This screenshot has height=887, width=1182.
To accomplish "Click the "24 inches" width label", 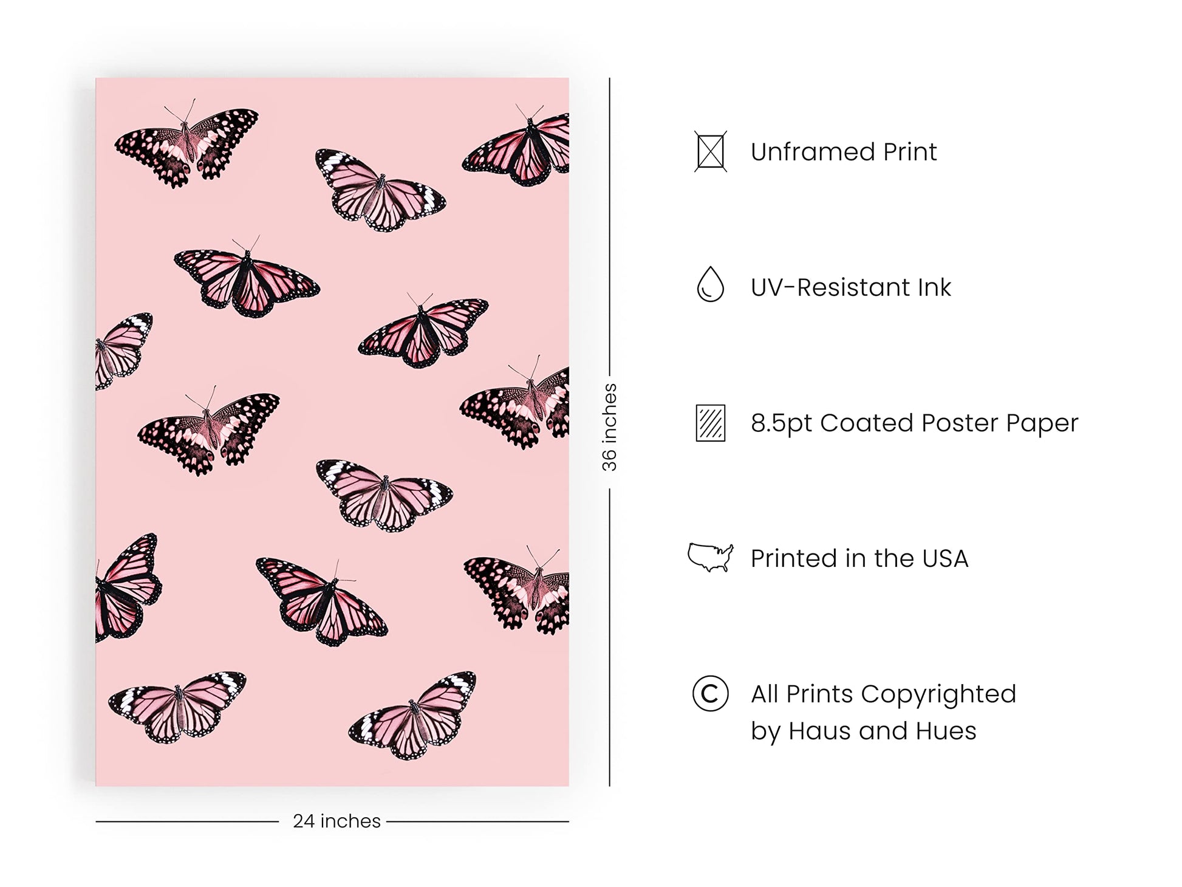I will pyautogui.click(x=336, y=821).
